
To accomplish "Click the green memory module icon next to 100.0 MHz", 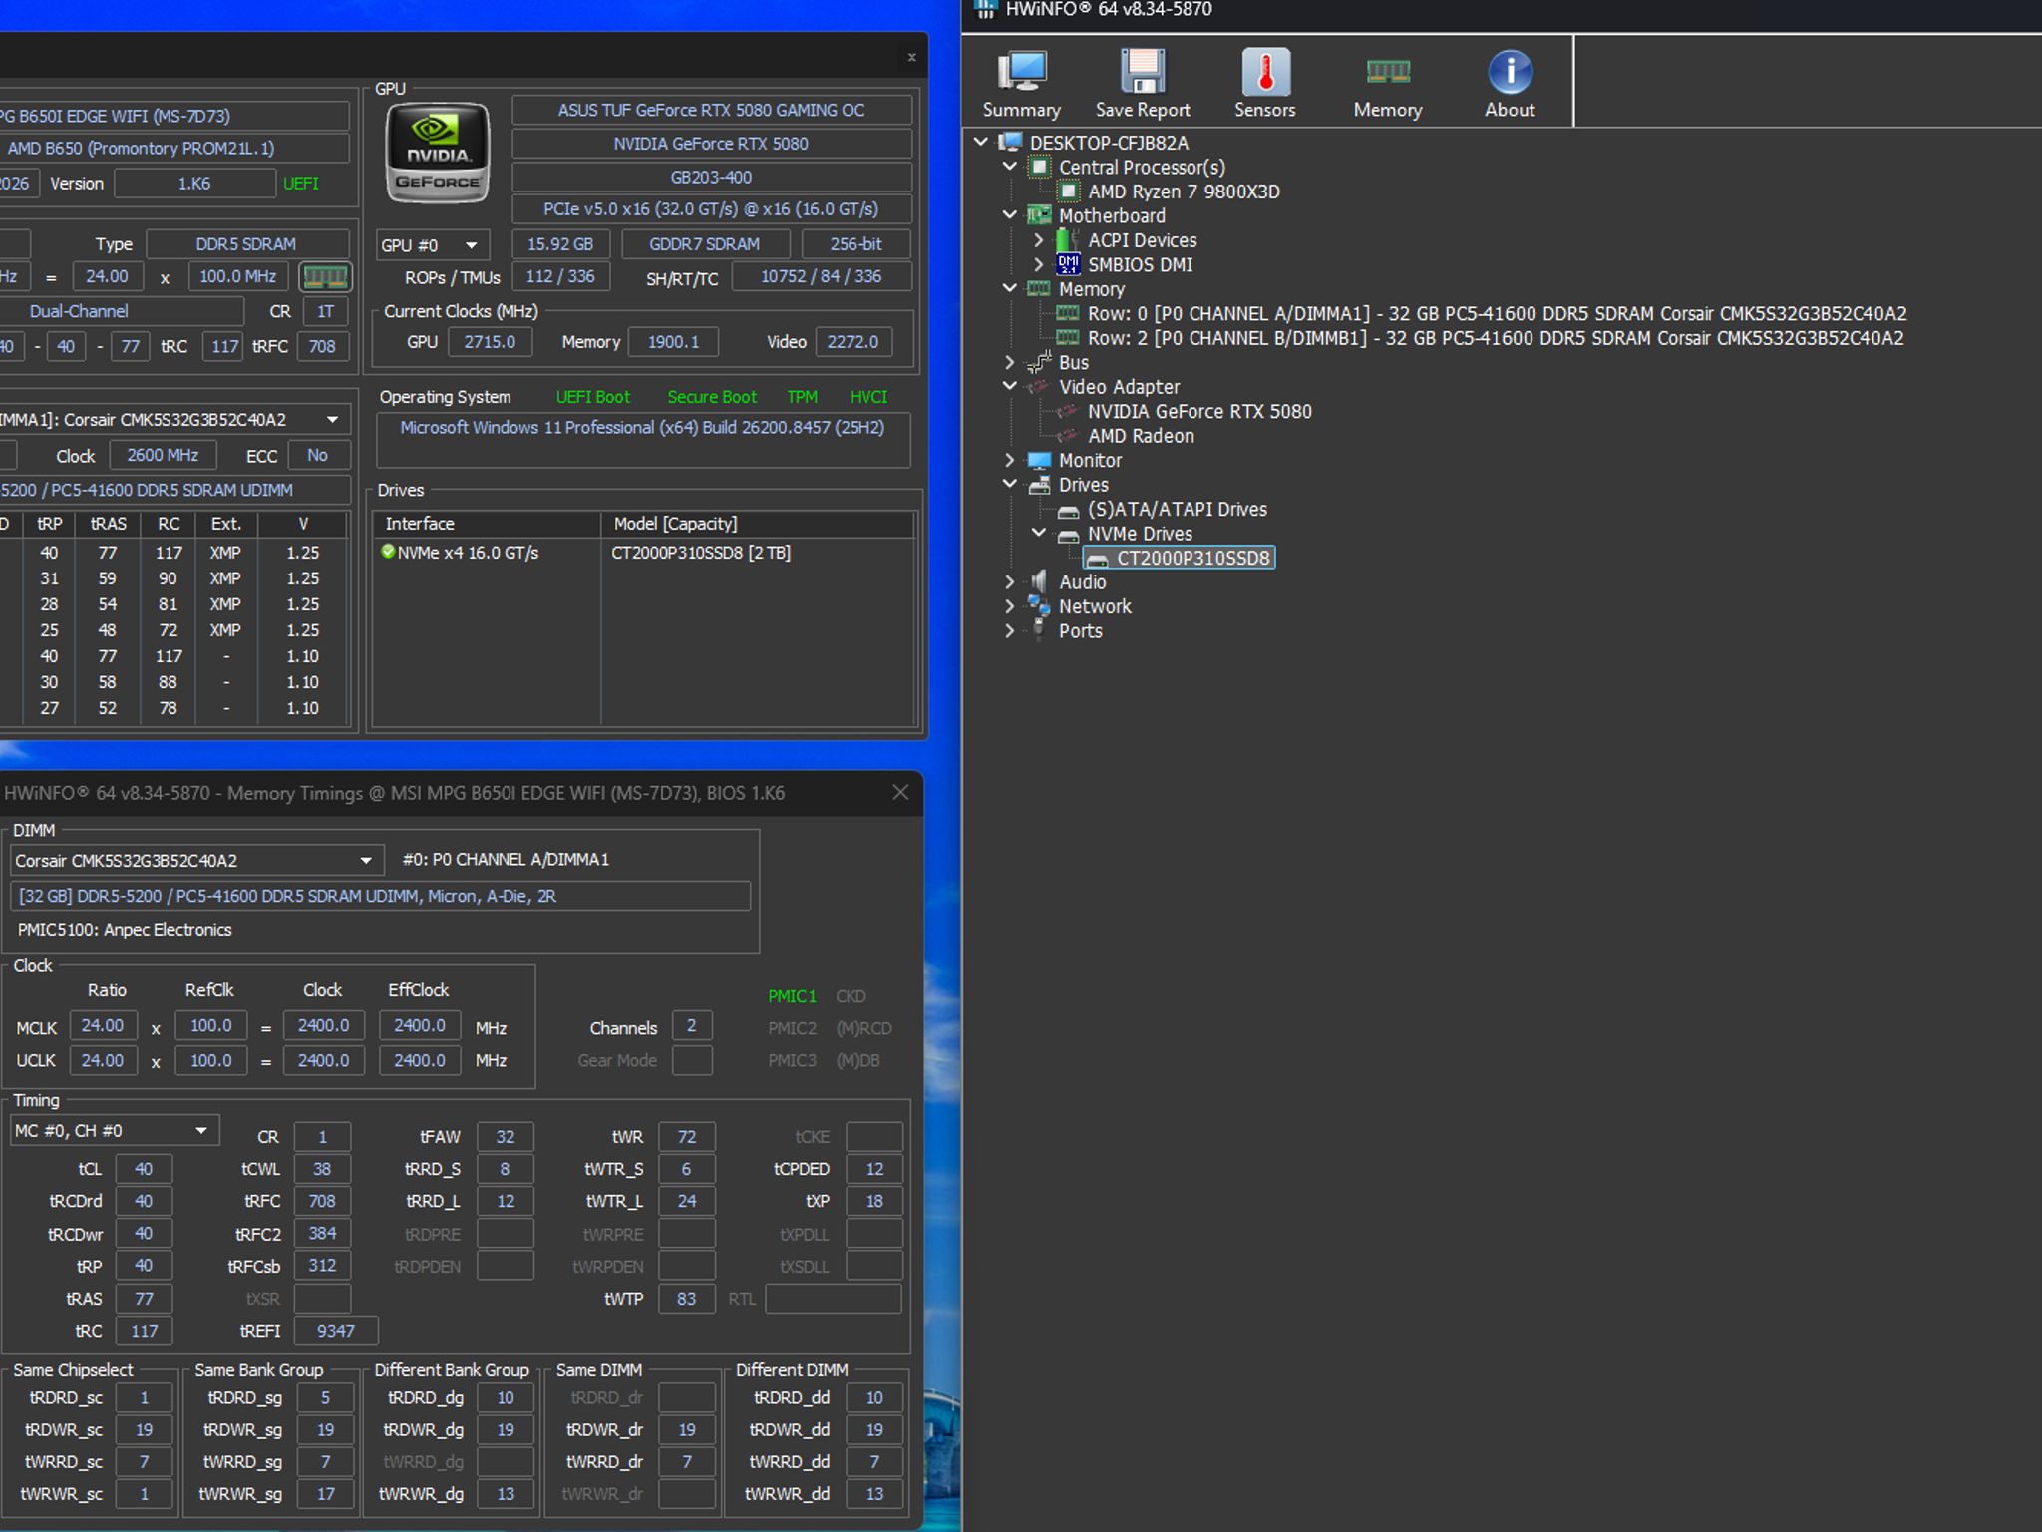I will [x=324, y=276].
